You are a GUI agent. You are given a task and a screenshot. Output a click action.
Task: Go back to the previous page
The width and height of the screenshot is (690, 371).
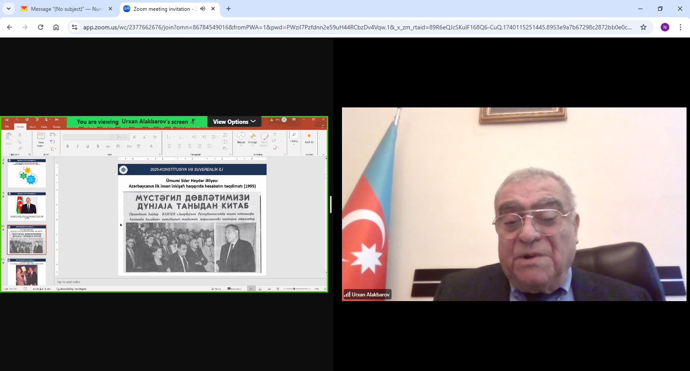pos(9,27)
